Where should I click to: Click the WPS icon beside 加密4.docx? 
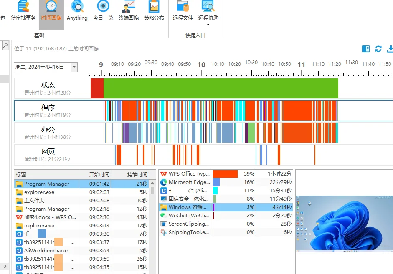(19, 217)
